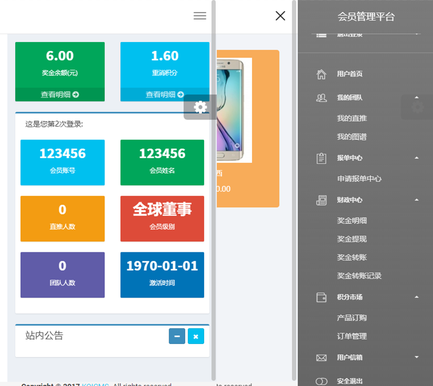433x386 pixels.
Task: Select 积分市场 menu heading
Action: (x=350, y=297)
